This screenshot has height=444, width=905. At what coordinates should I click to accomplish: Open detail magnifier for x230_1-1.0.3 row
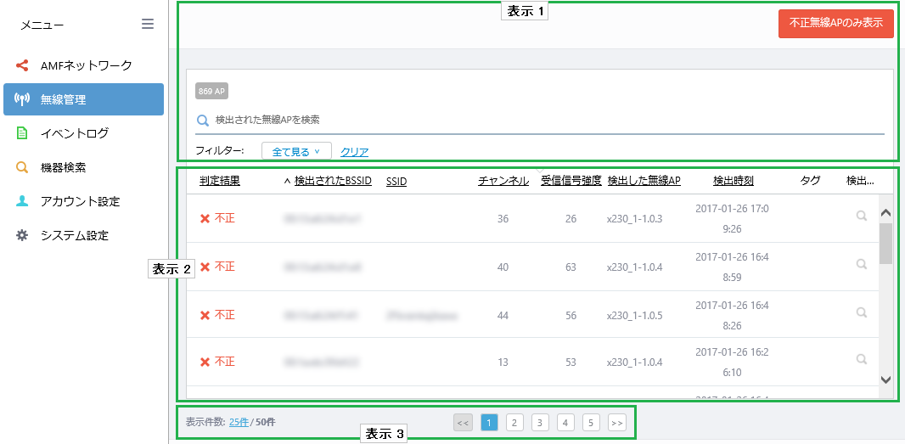pos(862,216)
